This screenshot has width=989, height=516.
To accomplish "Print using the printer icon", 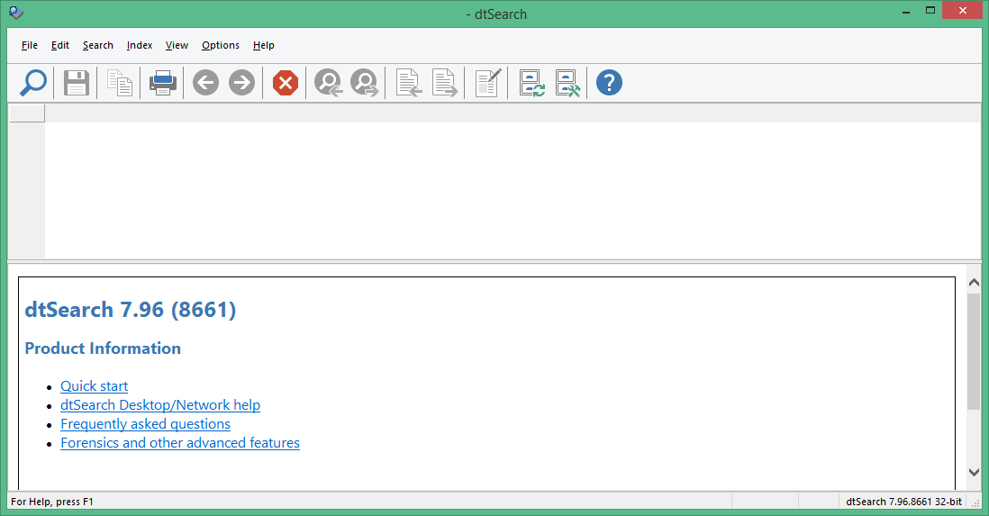I will click(x=163, y=83).
